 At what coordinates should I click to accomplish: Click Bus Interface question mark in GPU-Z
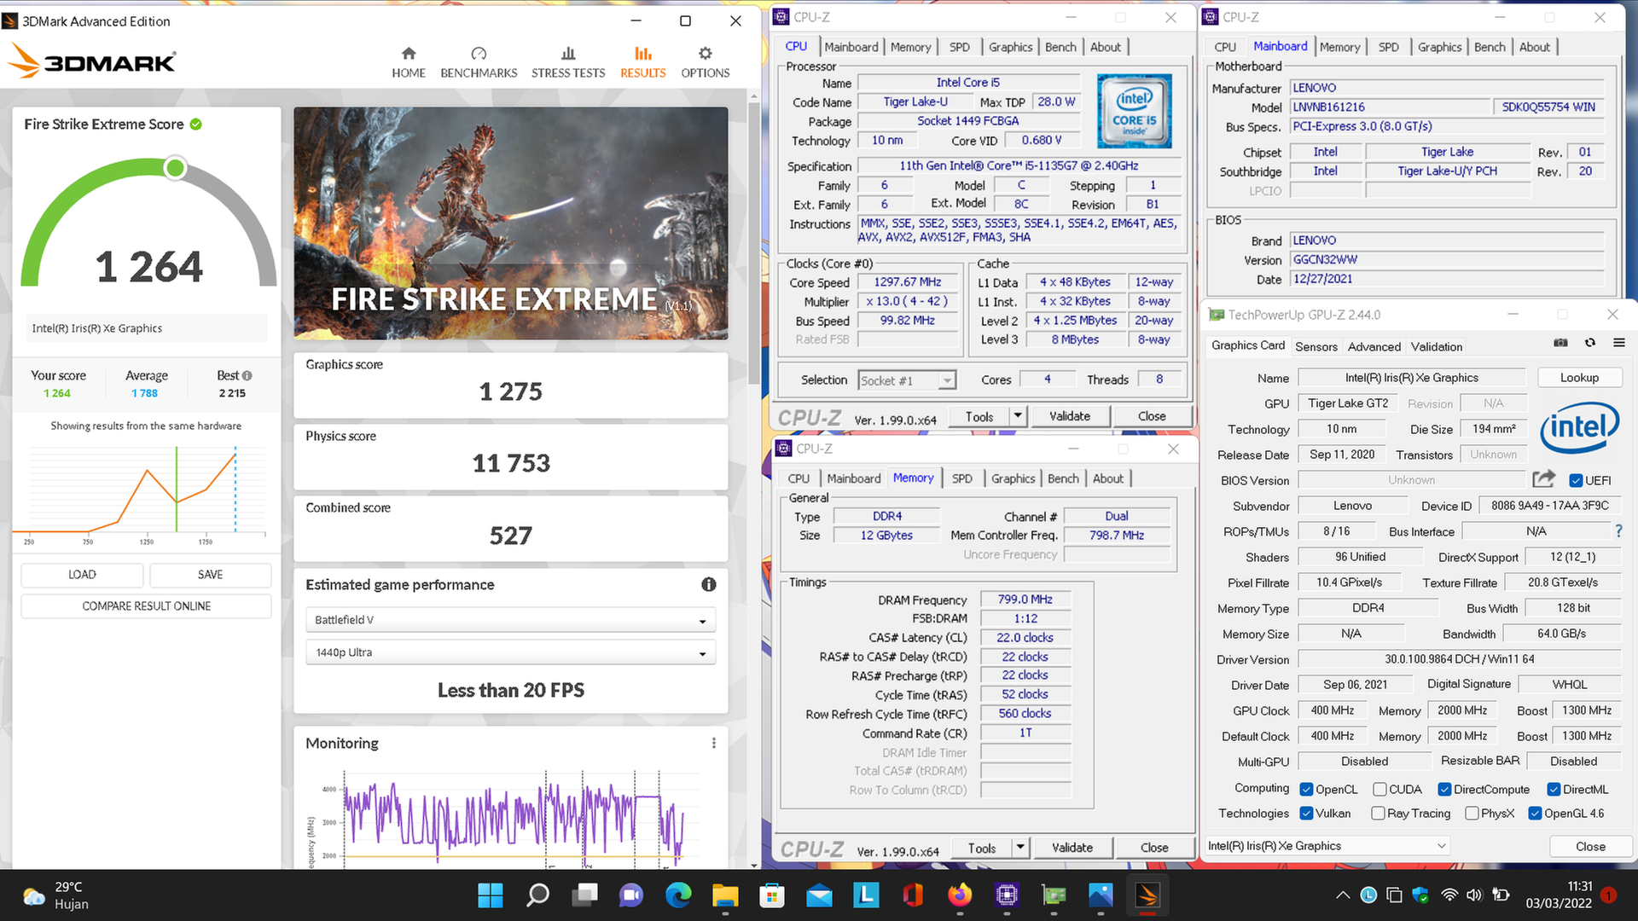click(x=1618, y=530)
